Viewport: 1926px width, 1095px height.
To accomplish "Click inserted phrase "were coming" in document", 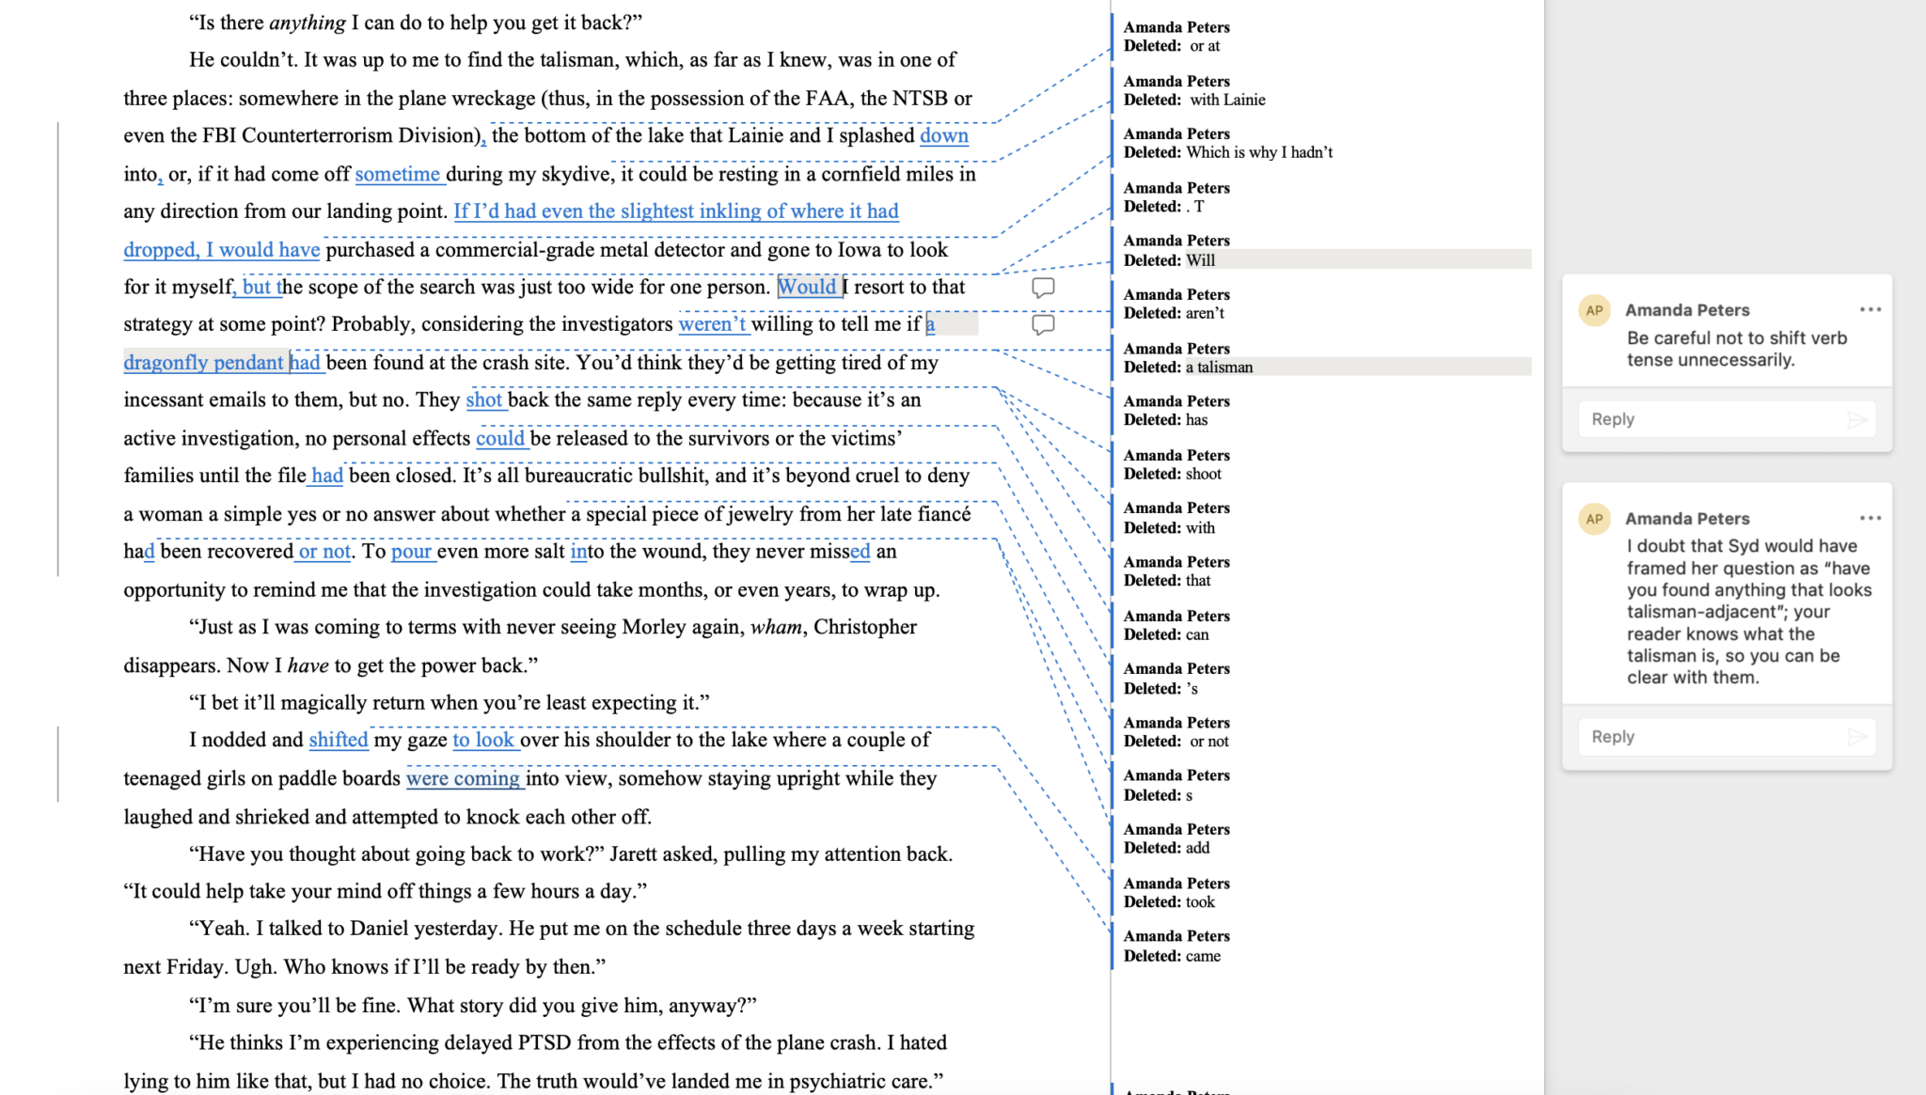I will pos(463,778).
